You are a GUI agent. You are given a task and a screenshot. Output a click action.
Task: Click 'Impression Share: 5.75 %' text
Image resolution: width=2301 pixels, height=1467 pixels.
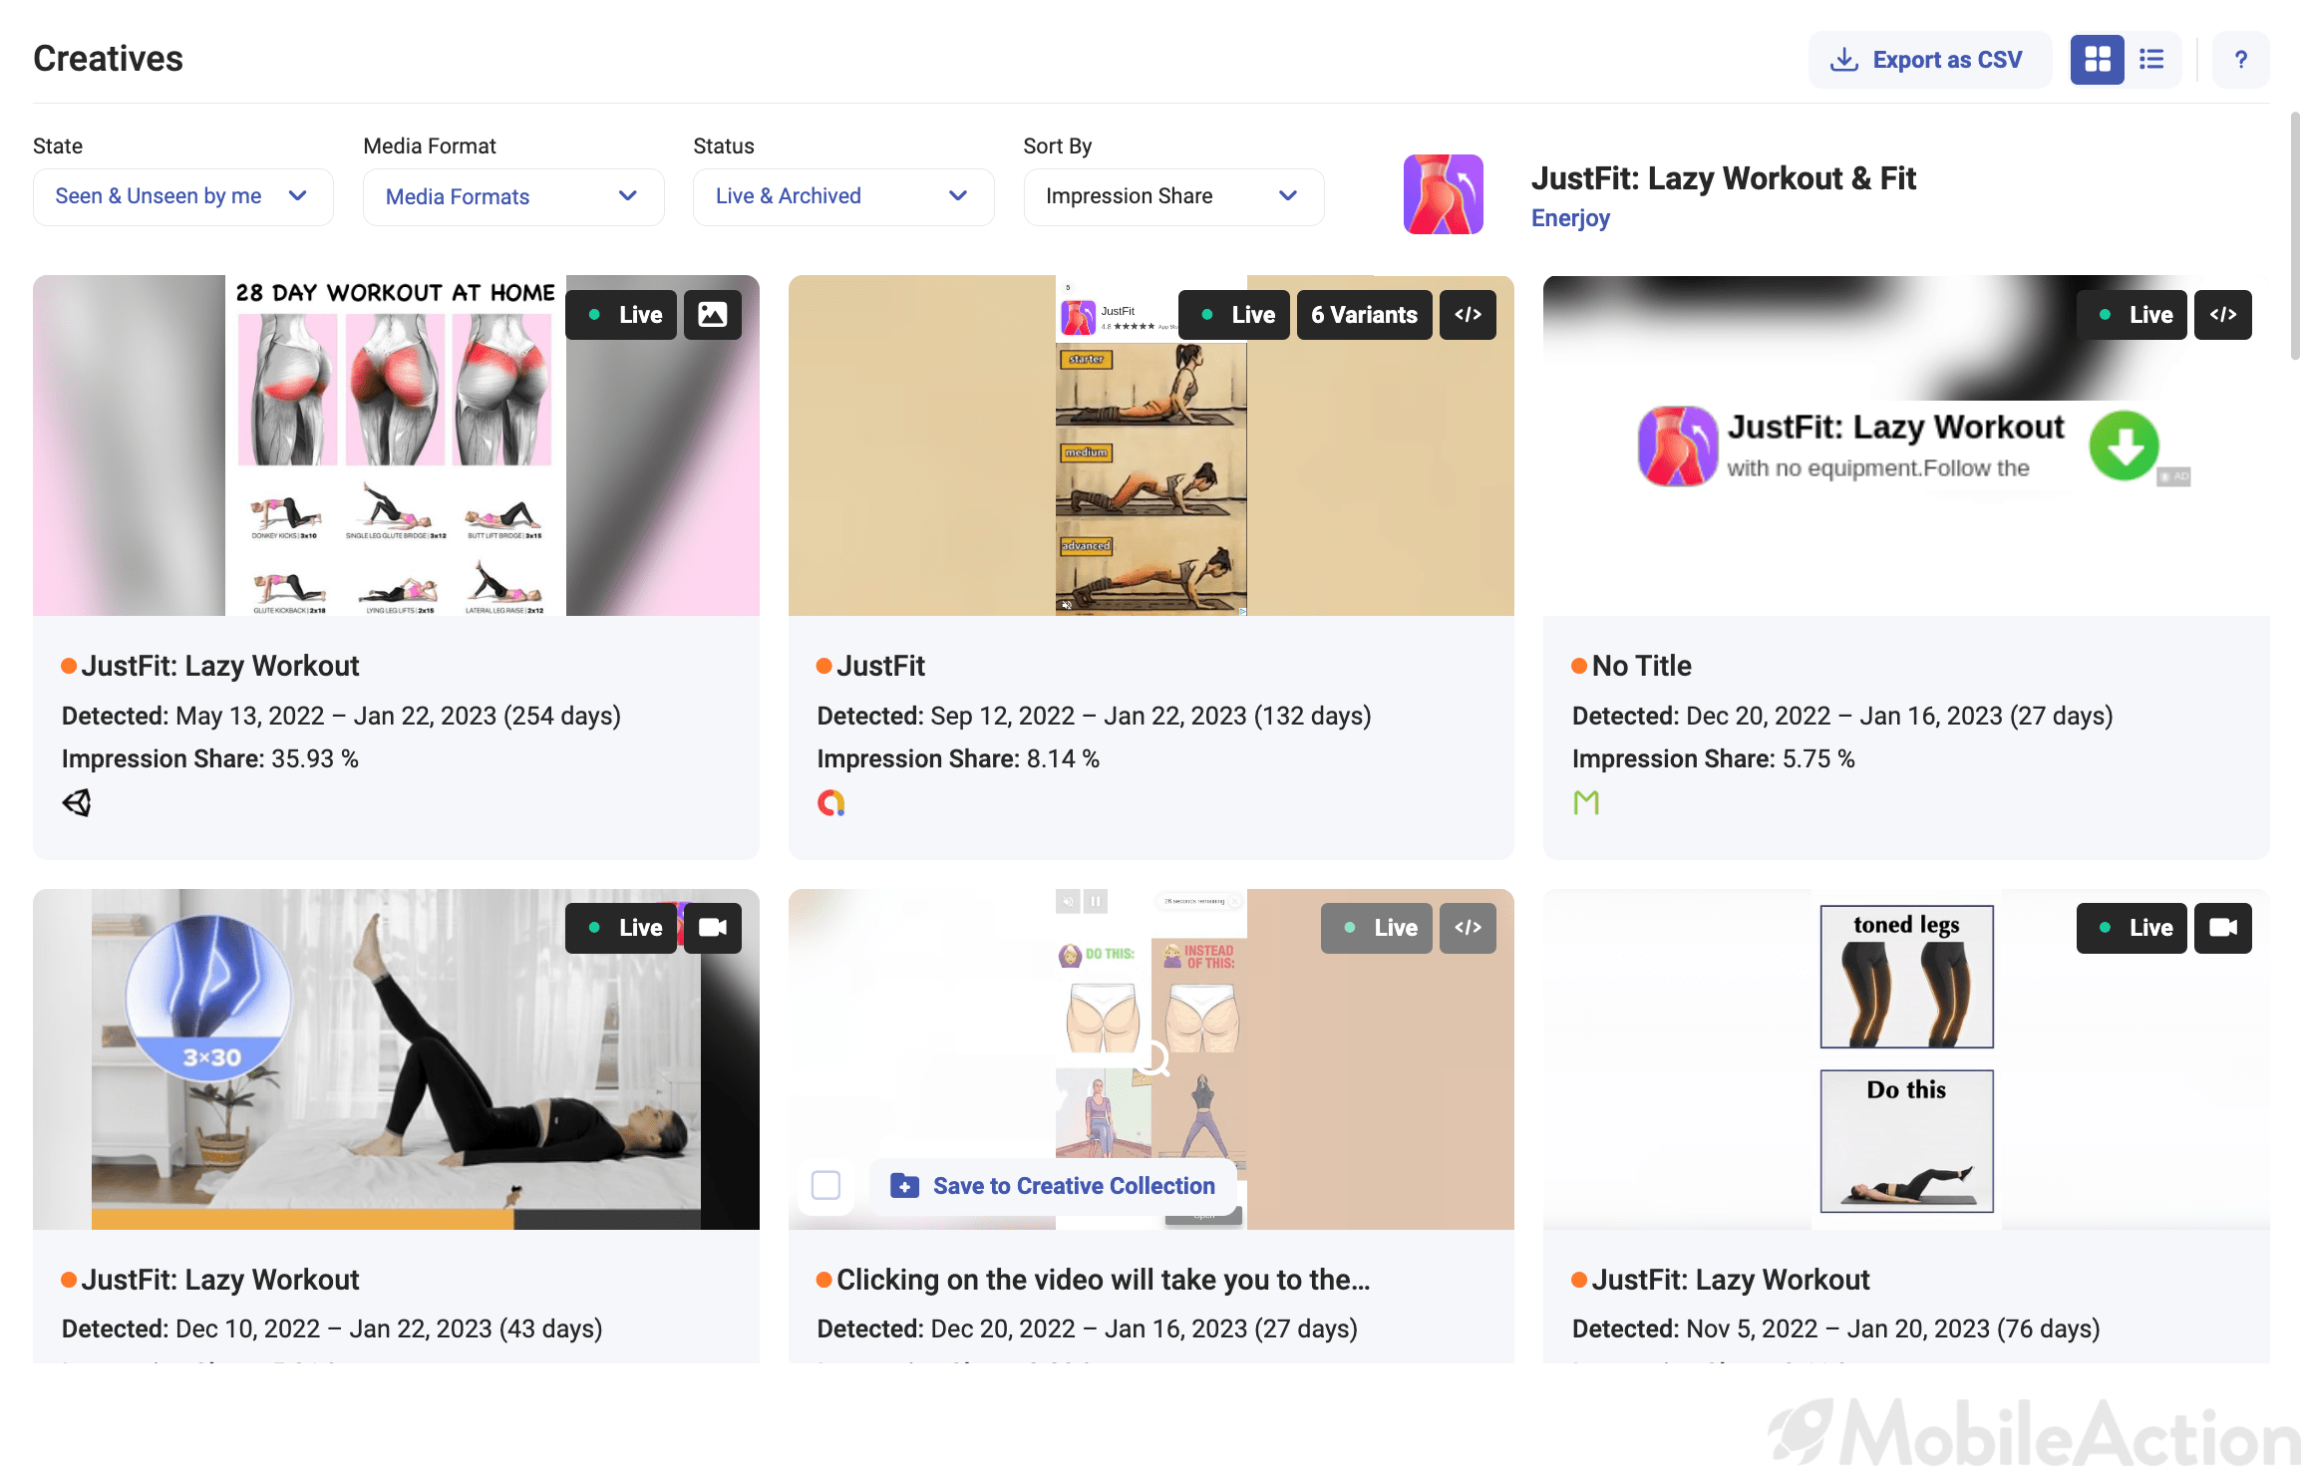(x=1714, y=759)
